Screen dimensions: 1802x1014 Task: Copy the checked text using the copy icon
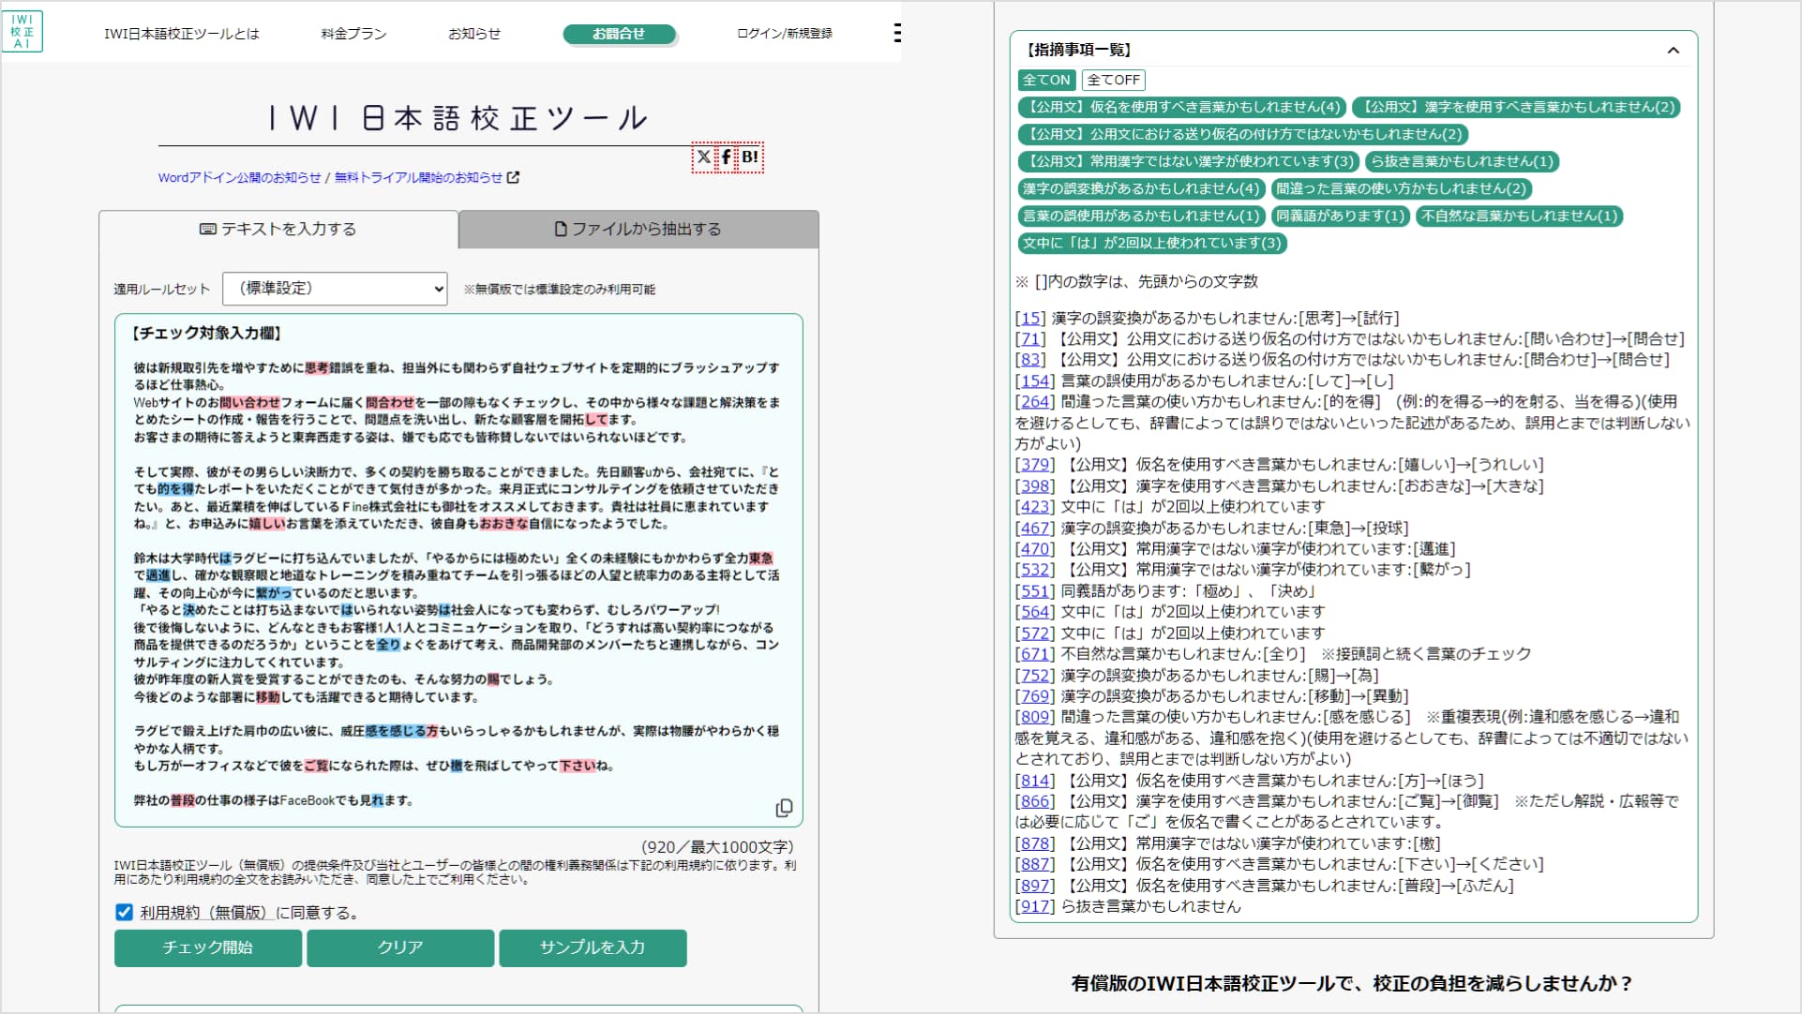784,808
